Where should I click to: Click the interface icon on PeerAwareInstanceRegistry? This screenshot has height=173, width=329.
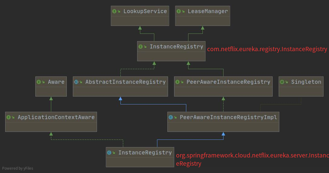pyautogui.click(x=177, y=82)
